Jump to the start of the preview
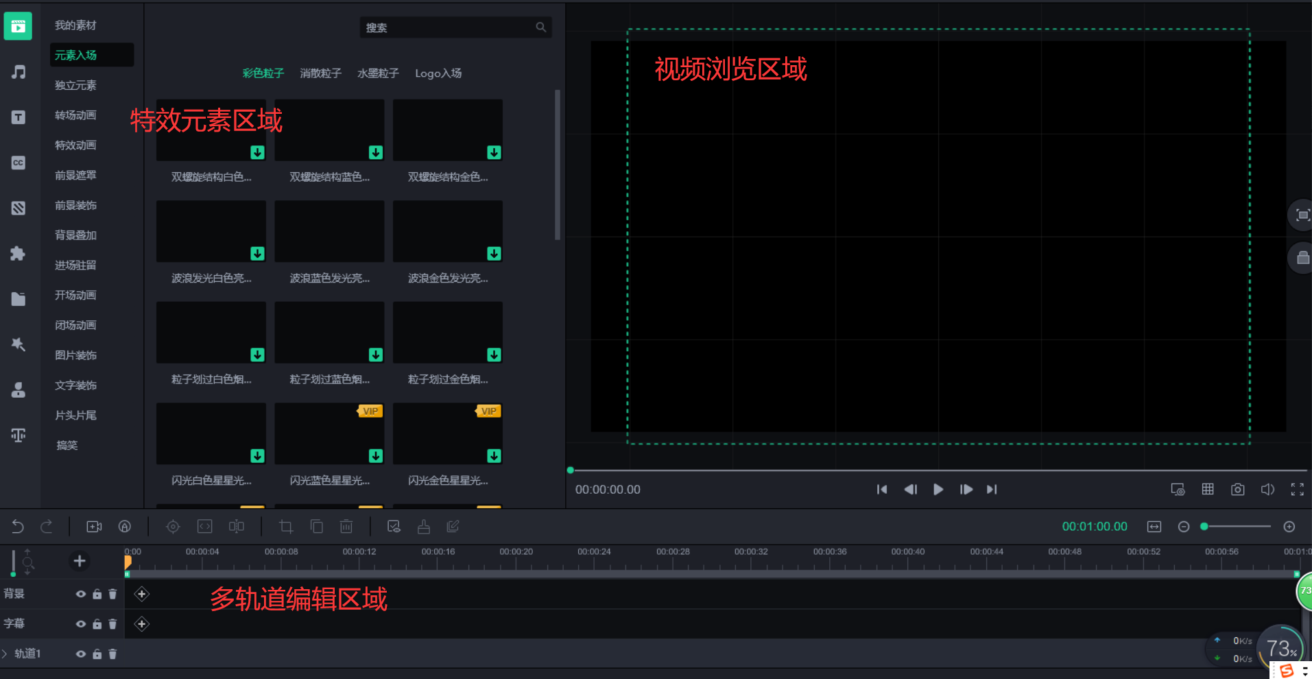 click(882, 490)
